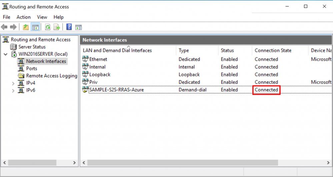Select the SAMPLE-S2S-RRAS-Azure interface icon
Viewport: 333px width, 177px height.
[85, 90]
